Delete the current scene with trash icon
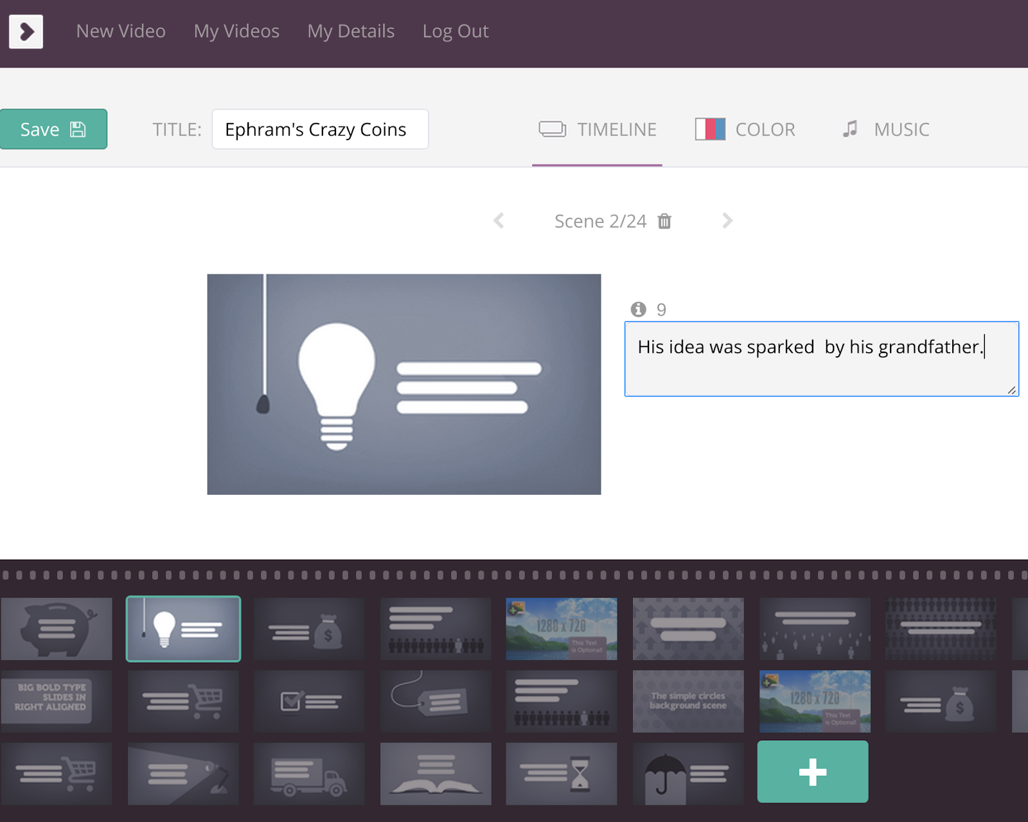1028x822 pixels. tap(664, 221)
